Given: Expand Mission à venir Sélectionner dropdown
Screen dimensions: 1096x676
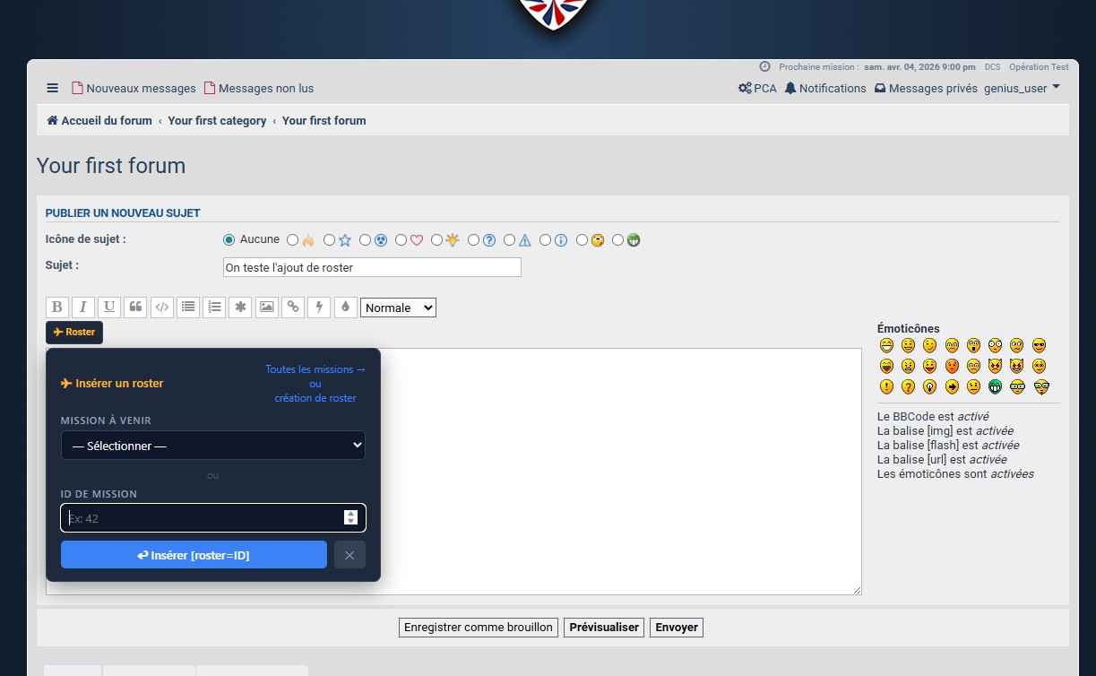Looking at the screenshot, I should [x=213, y=446].
